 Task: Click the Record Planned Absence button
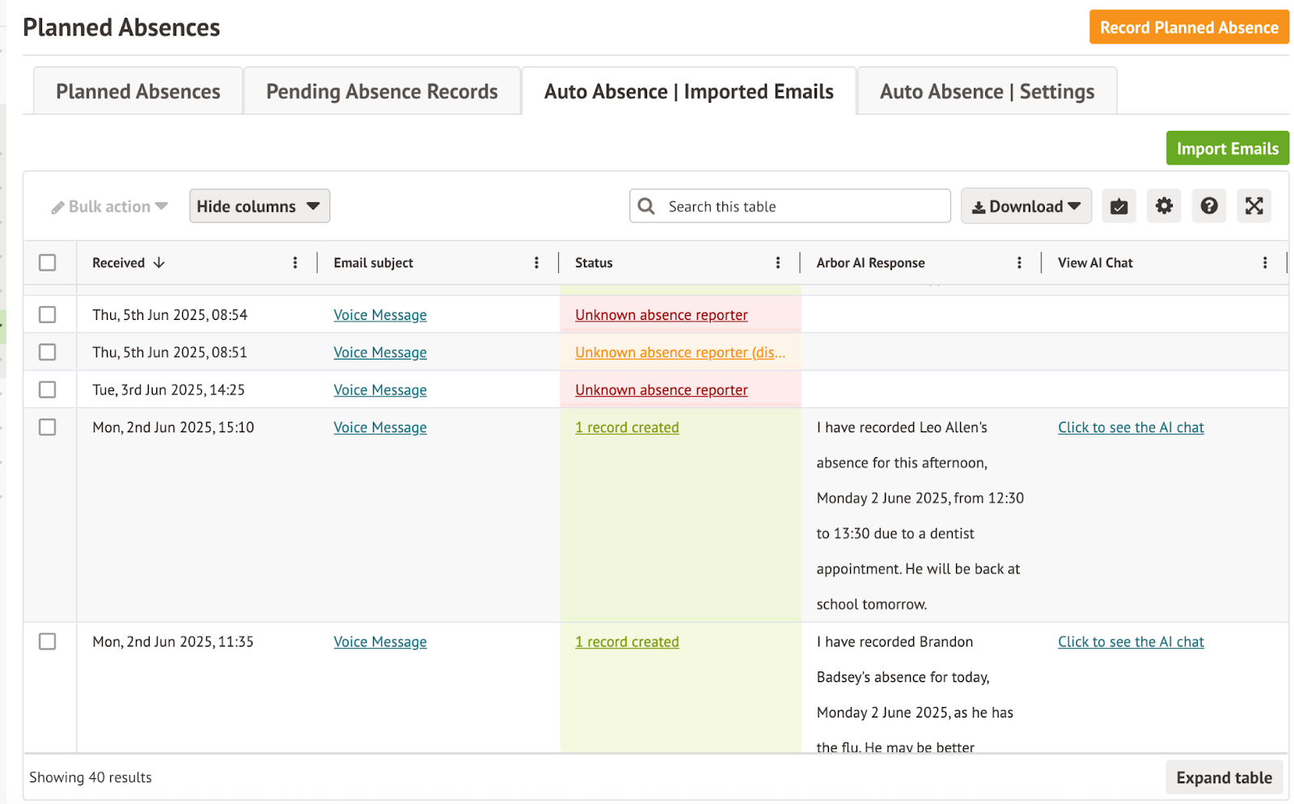click(x=1188, y=27)
